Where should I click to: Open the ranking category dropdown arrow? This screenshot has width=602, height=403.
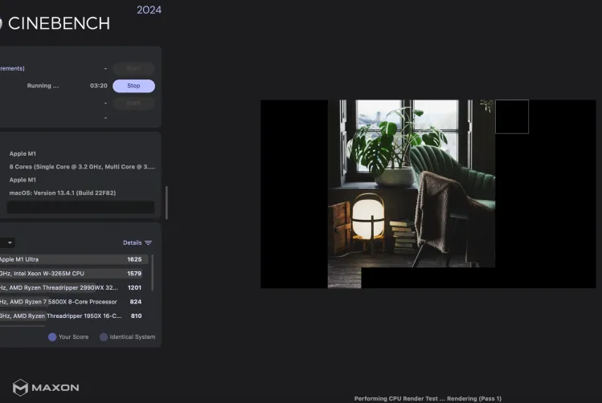click(10, 242)
